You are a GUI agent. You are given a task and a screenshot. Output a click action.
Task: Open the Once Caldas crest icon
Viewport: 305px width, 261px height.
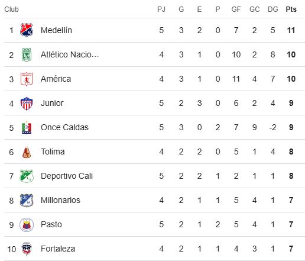click(x=27, y=127)
